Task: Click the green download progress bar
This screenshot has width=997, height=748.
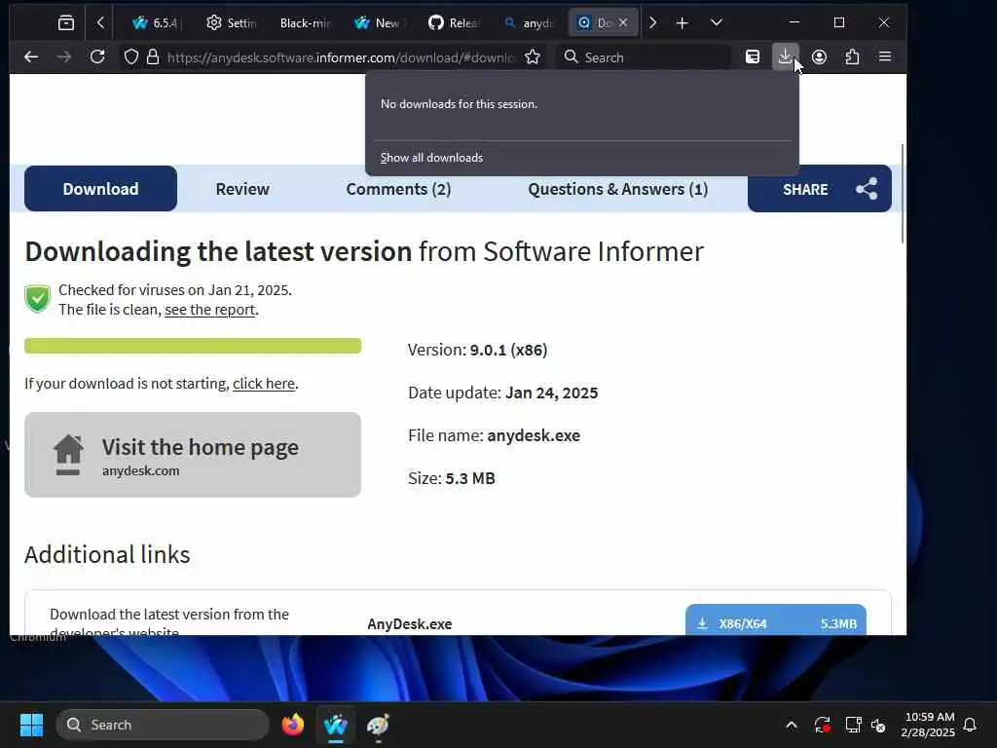Action: click(193, 346)
